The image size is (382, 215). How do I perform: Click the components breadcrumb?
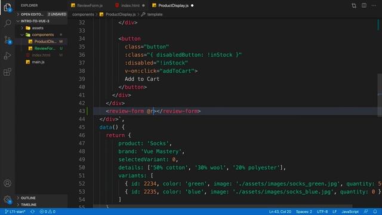(x=83, y=14)
